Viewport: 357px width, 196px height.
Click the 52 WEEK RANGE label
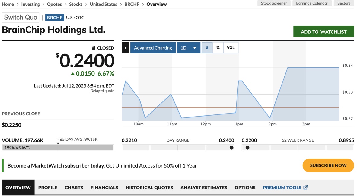(298, 140)
